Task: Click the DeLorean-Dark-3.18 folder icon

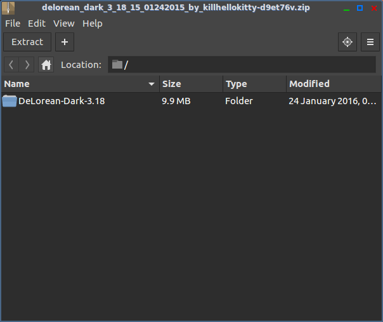Action: (x=10, y=101)
